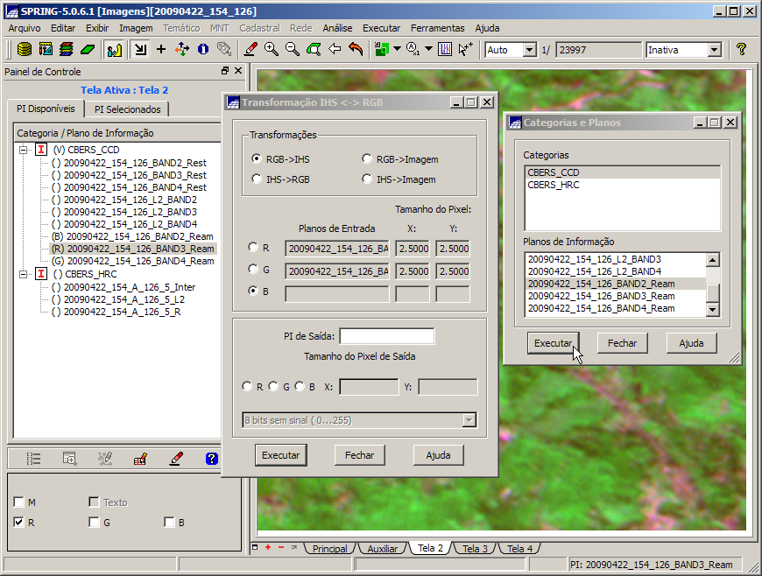
Task: Open the Imagem menu
Action: click(136, 28)
